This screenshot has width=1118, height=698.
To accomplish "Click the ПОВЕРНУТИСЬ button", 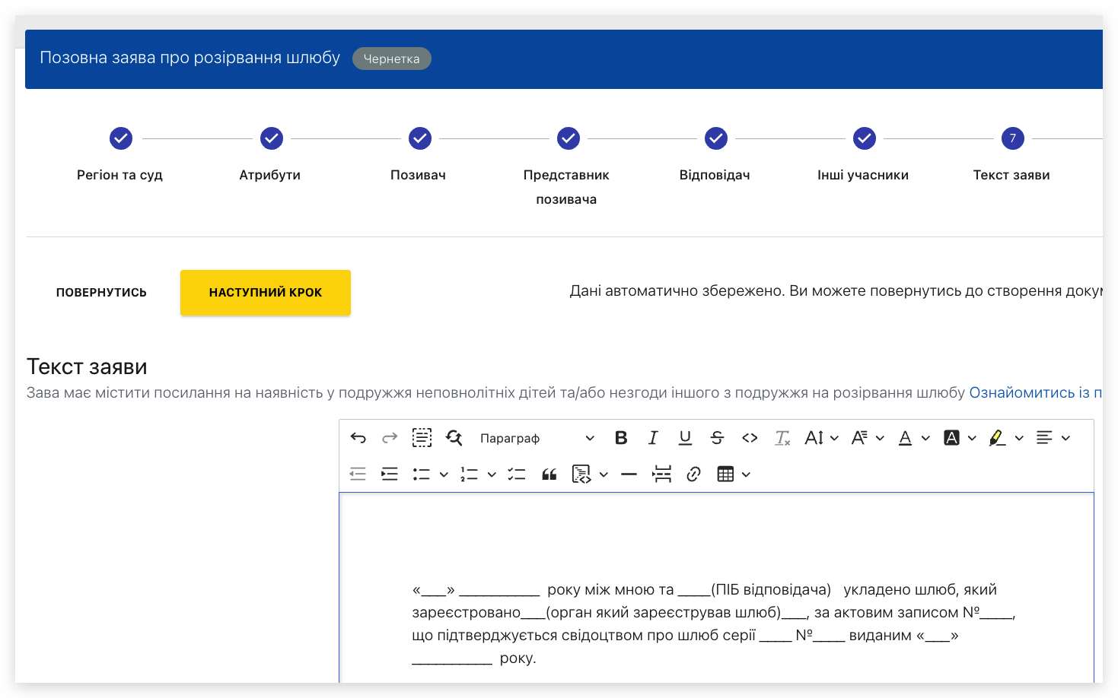I will 101,293.
